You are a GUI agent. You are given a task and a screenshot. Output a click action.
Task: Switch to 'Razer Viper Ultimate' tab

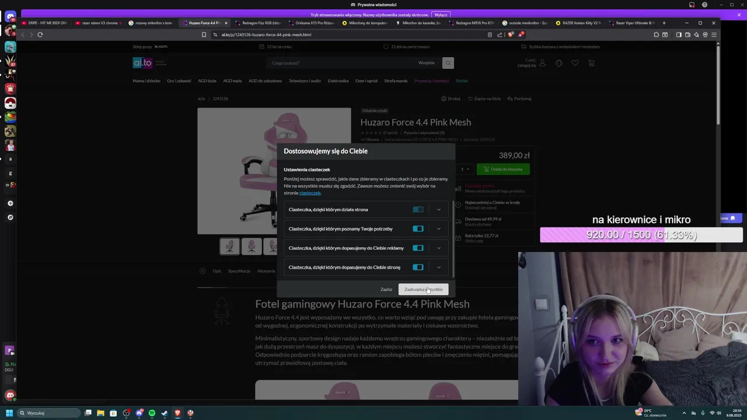coord(633,23)
